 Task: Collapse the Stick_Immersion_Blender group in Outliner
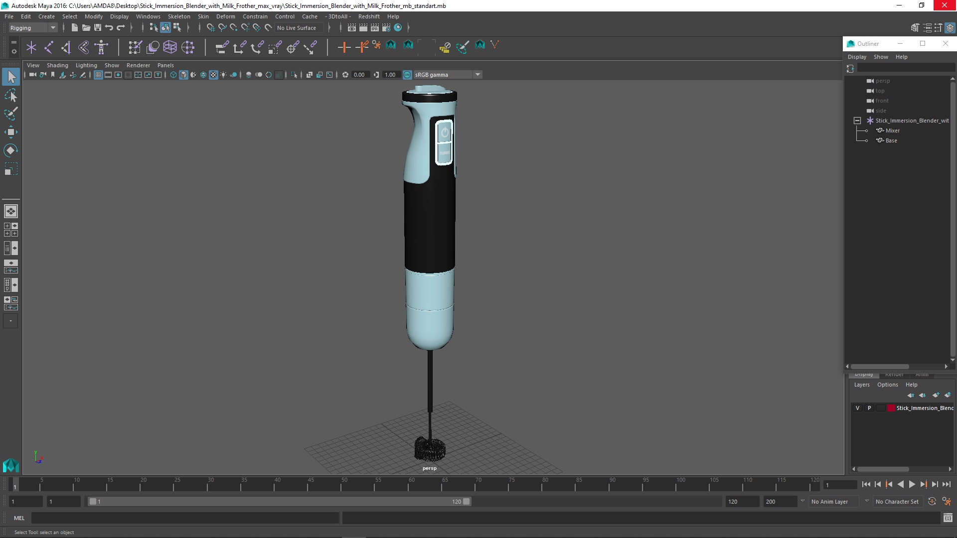pos(857,121)
